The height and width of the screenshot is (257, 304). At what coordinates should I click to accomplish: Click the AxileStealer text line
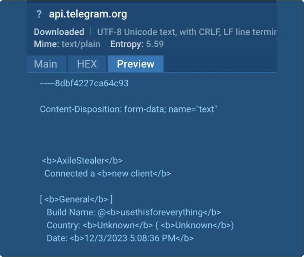point(82,160)
